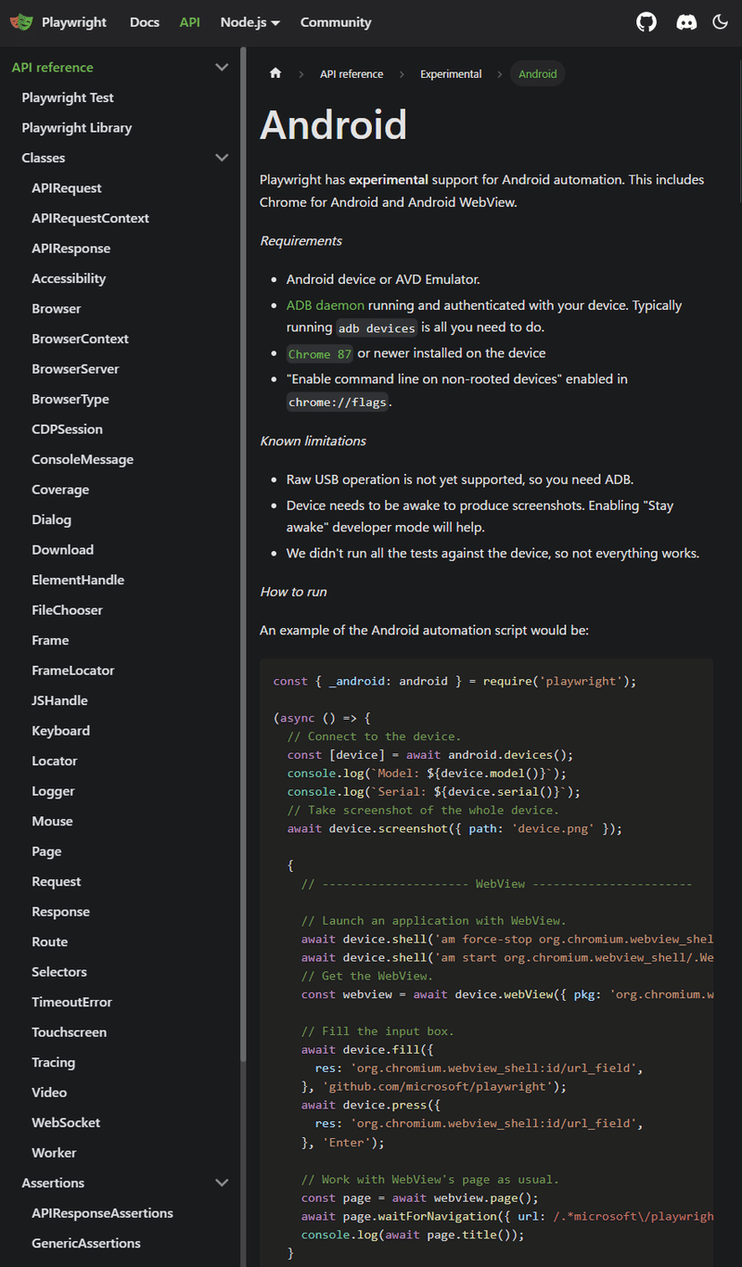This screenshot has width=742, height=1267.
Task: Toggle dark mode with moon icon
Action: (721, 22)
